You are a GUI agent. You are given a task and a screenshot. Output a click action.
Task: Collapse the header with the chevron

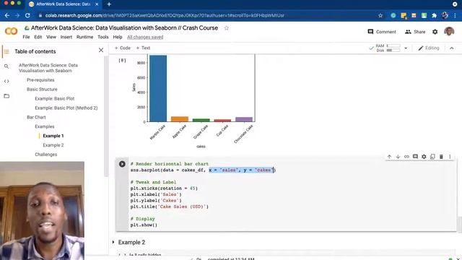tap(452, 48)
